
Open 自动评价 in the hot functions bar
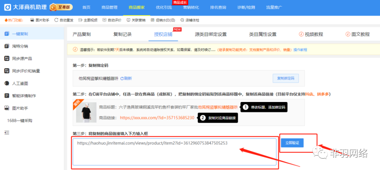pos(112,20)
